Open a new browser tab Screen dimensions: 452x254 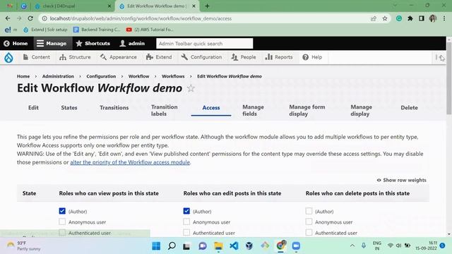pos(207,6)
